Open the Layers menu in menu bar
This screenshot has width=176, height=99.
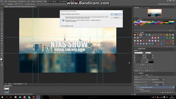click(x=28, y=1)
